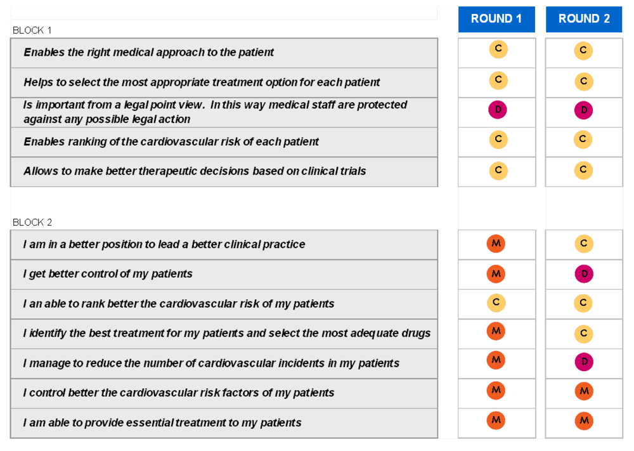
Task: Click Round 1 C badge for right medical approach
Action: 498,49
